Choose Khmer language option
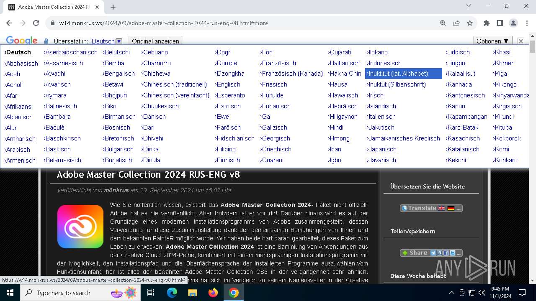The height and width of the screenshot is (301, 536). click(503, 63)
